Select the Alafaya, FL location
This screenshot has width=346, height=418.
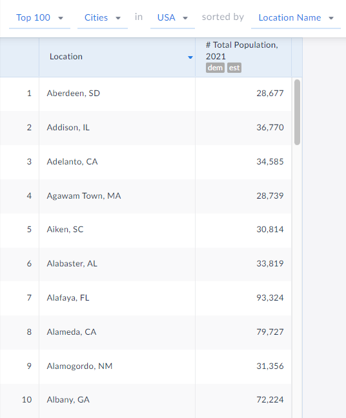coord(68,297)
